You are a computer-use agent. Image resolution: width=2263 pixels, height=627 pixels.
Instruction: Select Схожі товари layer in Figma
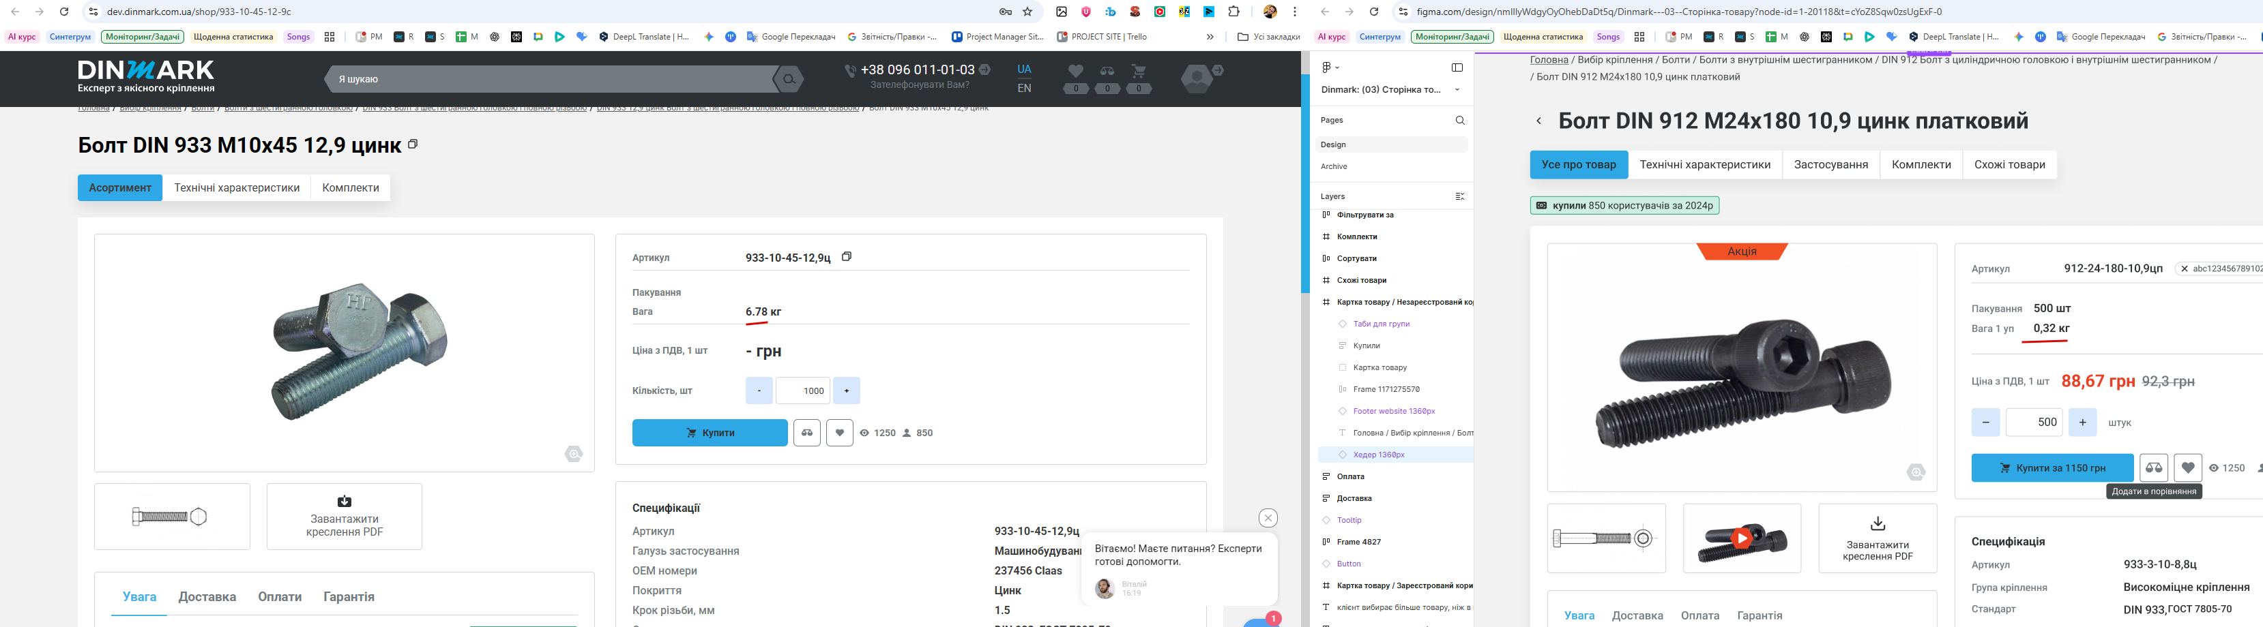coord(1361,281)
